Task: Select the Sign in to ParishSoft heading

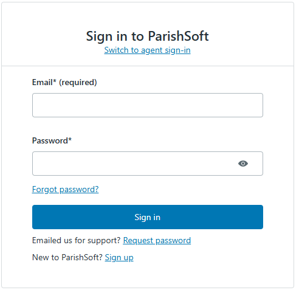Action: coord(147,36)
